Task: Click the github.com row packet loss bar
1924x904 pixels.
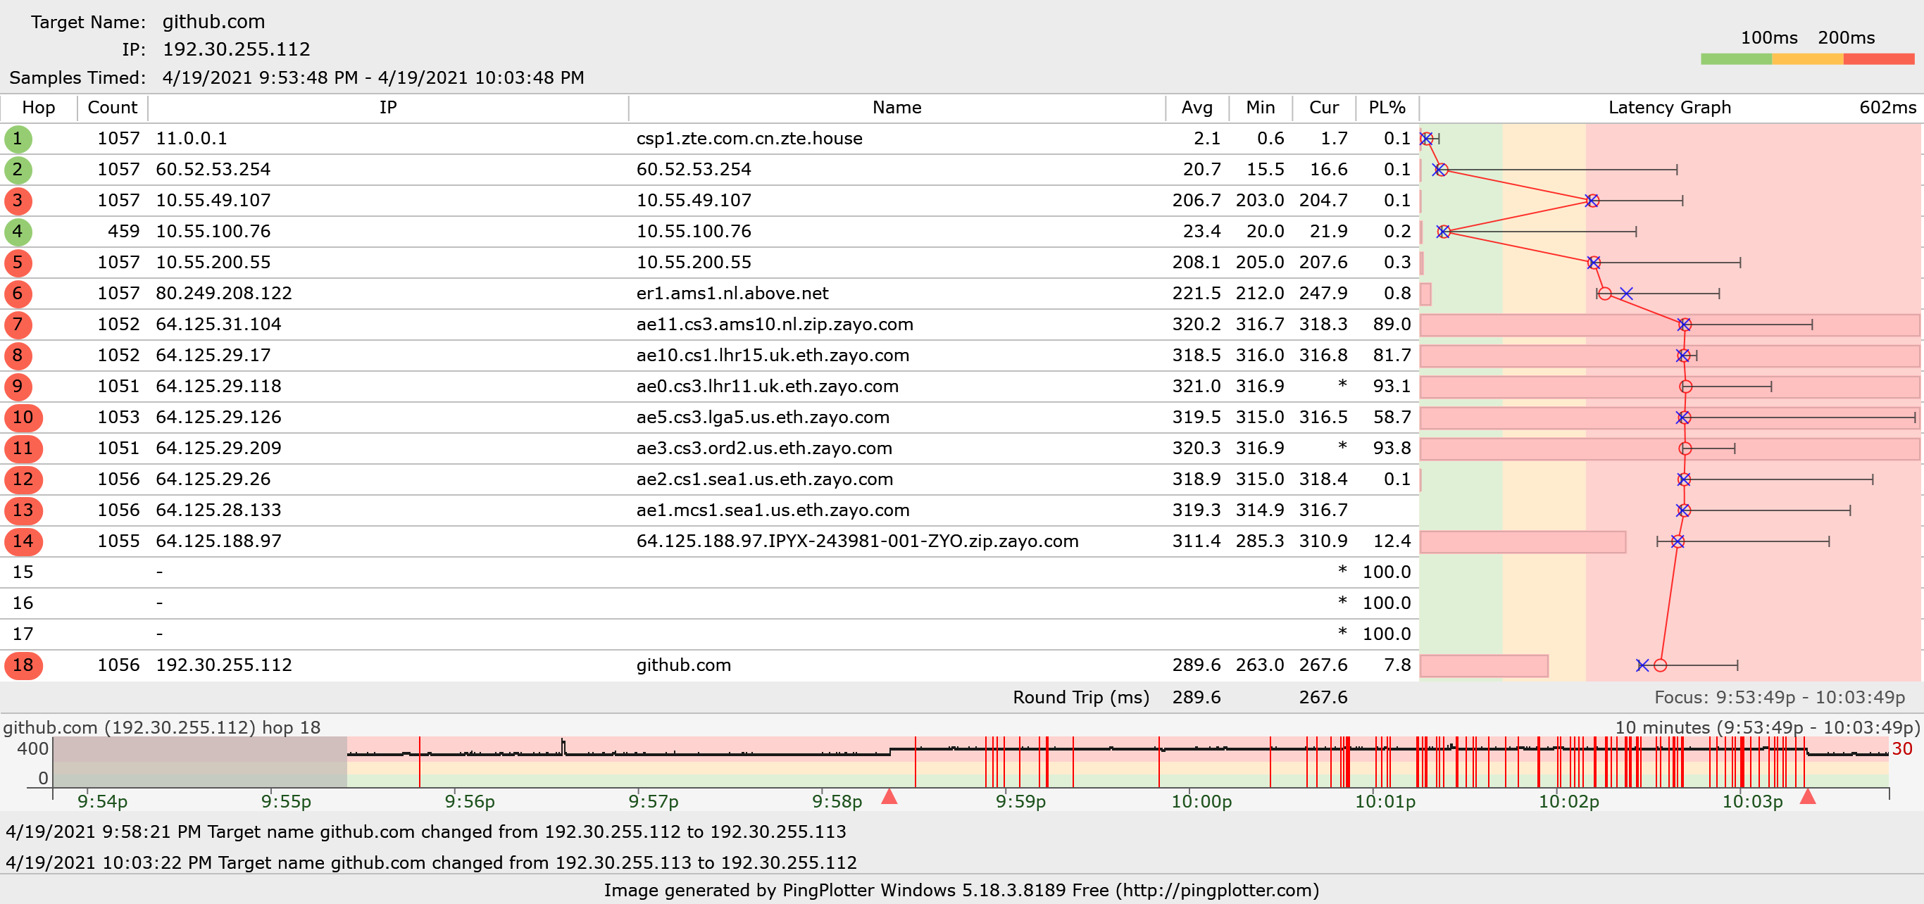Action: pyautogui.click(x=1483, y=665)
